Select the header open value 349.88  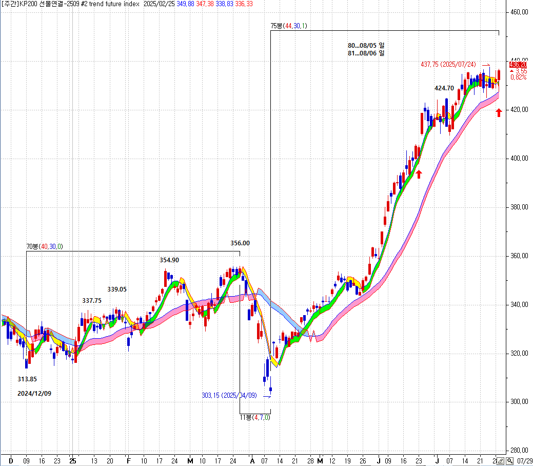(x=185, y=4)
